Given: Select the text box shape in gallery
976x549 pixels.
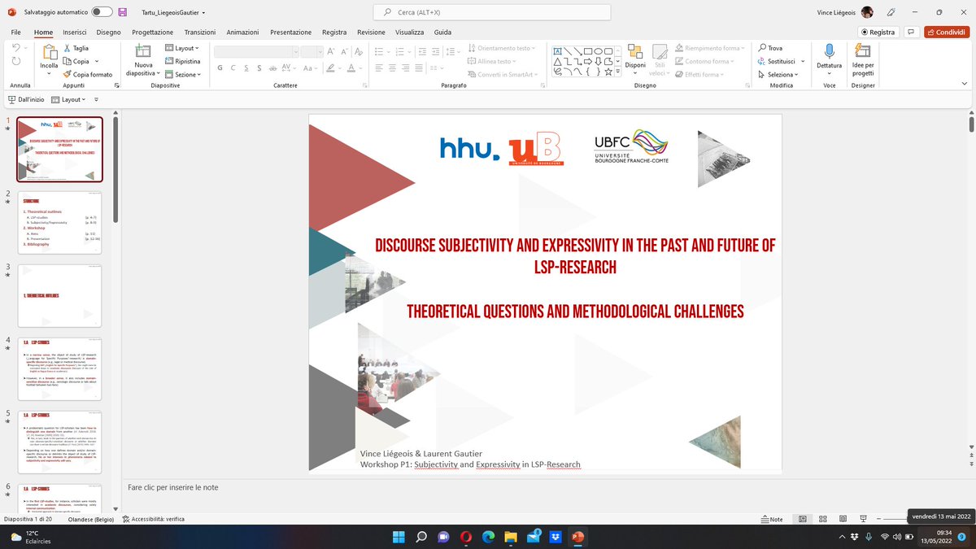Looking at the screenshot, I should [x=559, y=50].
